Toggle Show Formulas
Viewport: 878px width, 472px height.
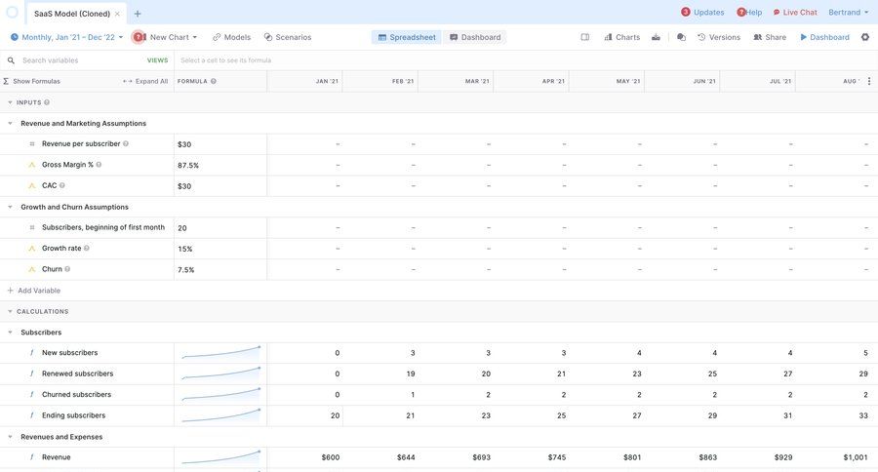click(32, 81)
